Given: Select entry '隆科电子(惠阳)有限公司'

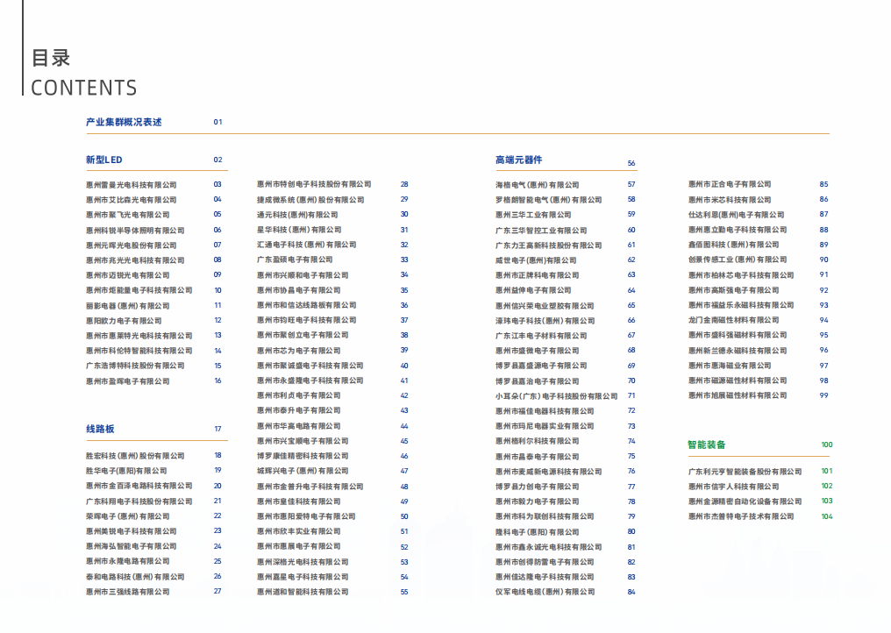Looking at the screenshot, I should coord(538,532).
